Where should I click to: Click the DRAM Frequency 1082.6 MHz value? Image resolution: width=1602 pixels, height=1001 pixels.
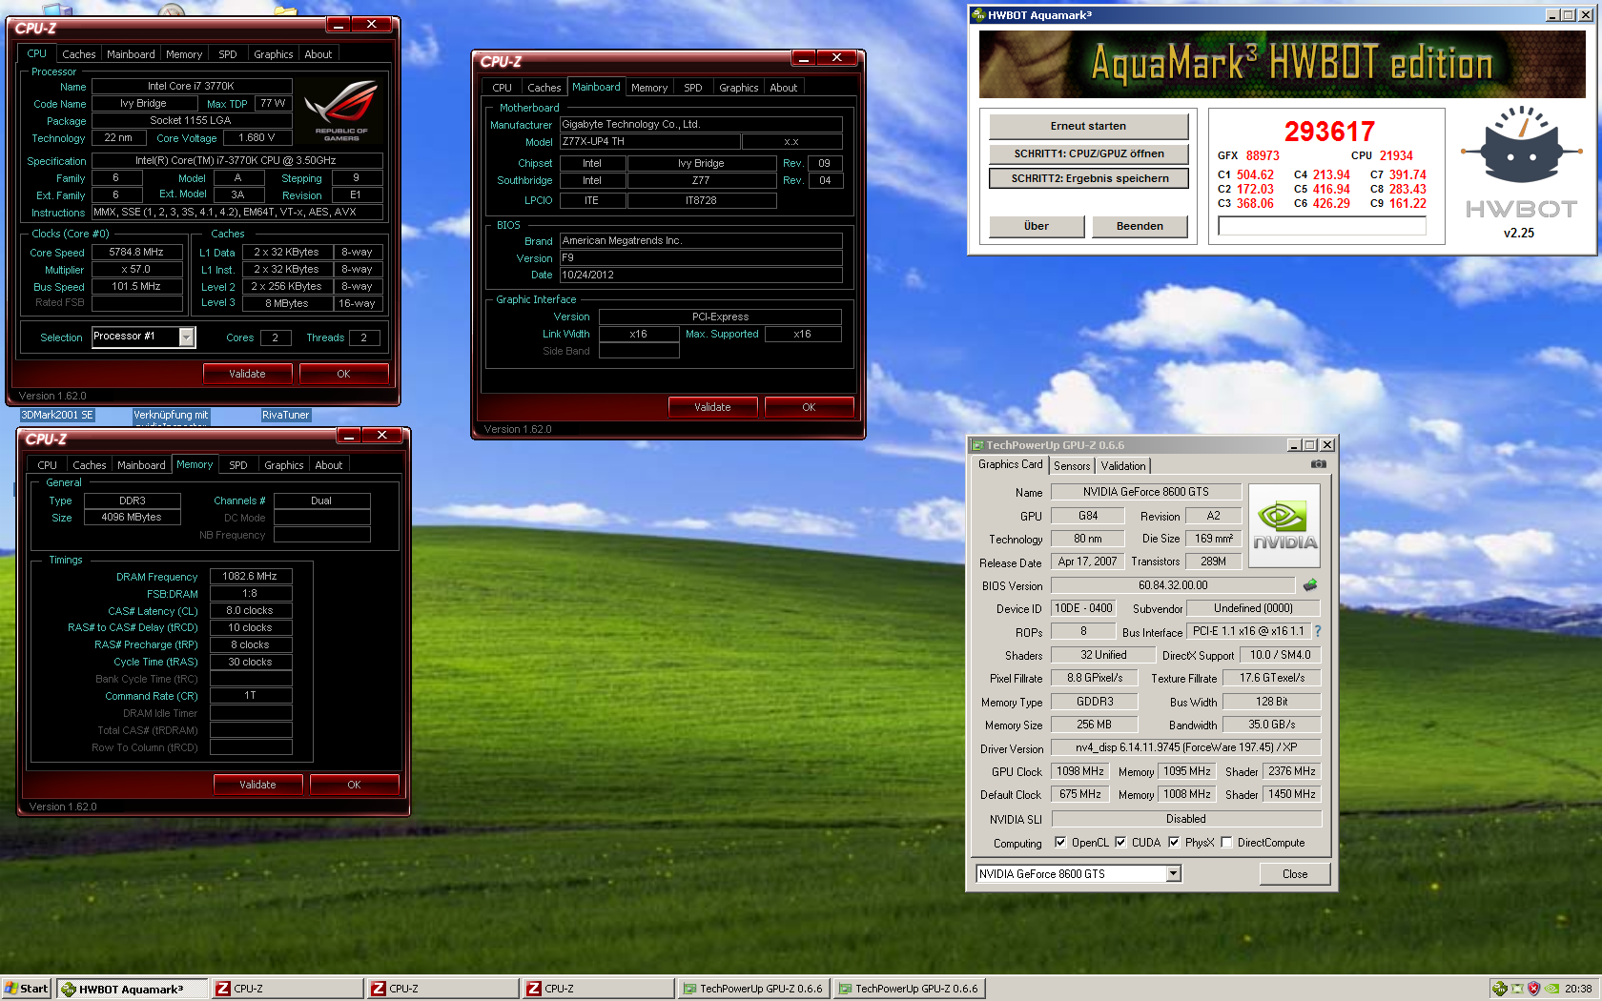pos(251,577)
